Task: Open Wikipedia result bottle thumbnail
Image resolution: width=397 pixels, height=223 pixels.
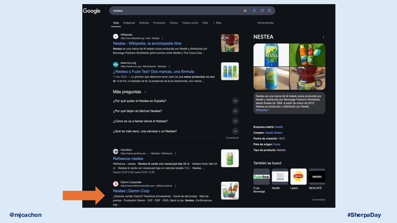Action: [230, 43]
